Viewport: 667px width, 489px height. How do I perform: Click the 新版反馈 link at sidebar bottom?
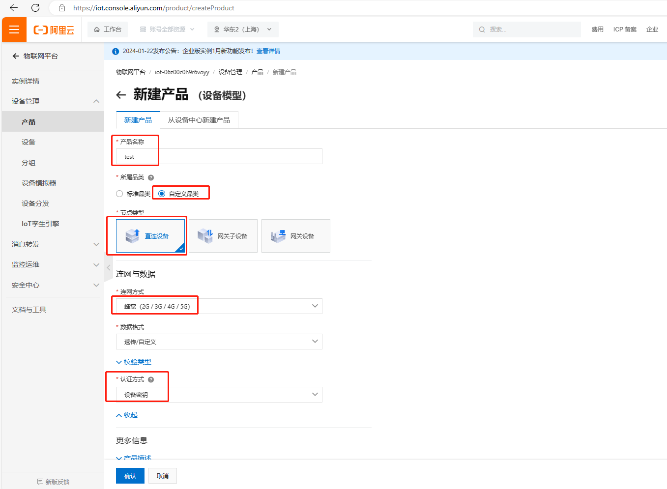coord(53,482)
